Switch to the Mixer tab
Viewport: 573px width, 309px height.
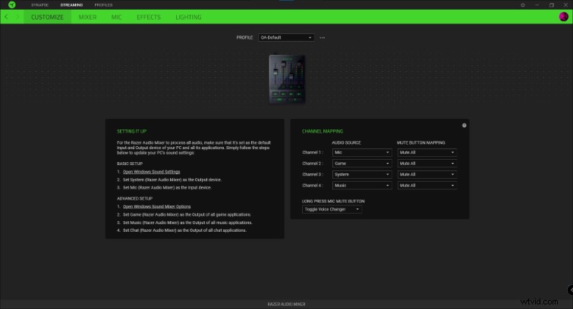click(x=88, y=17)
